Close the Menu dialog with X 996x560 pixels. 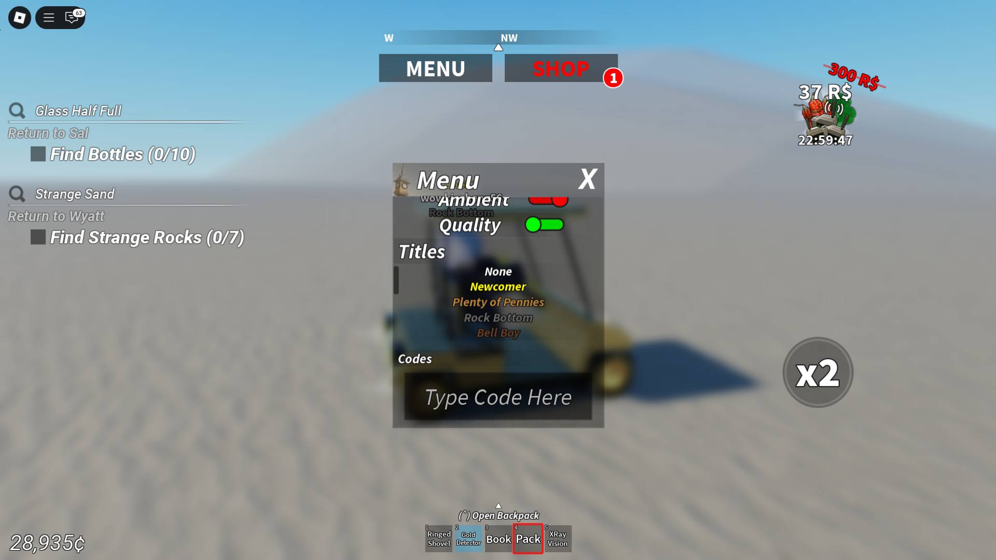pos(586,179)
